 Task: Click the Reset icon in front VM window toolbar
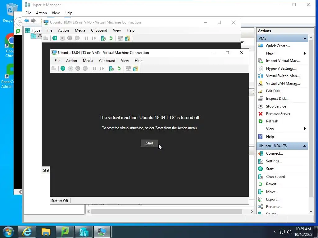coord(102,68)
